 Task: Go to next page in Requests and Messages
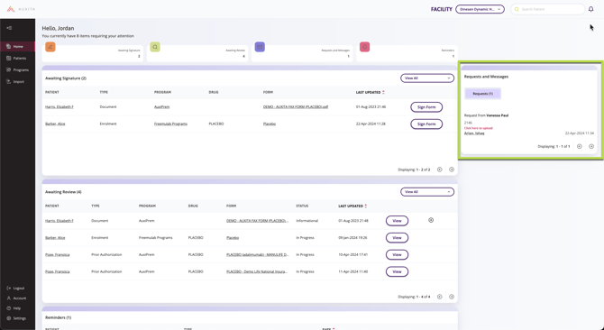click(591, 146)
